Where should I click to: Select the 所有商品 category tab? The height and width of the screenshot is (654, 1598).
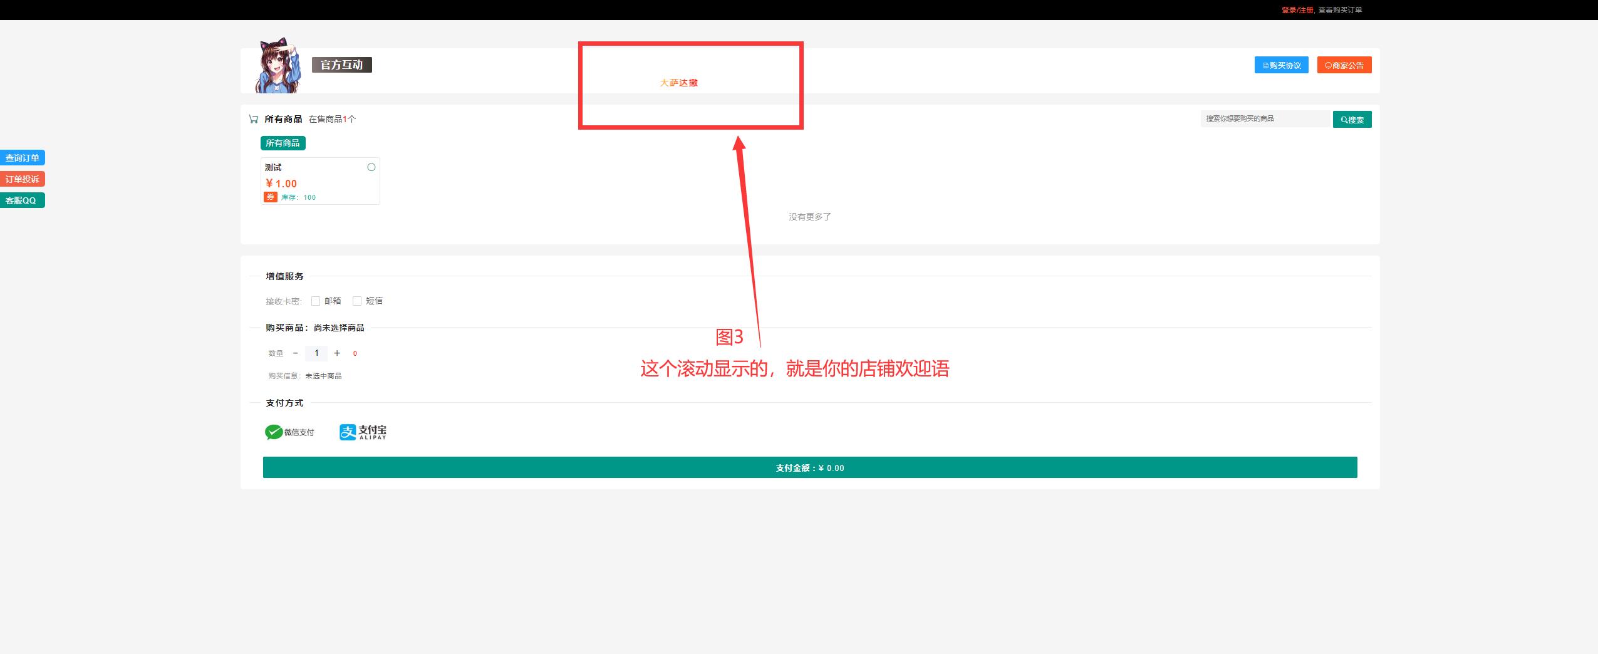click(283, 143)
